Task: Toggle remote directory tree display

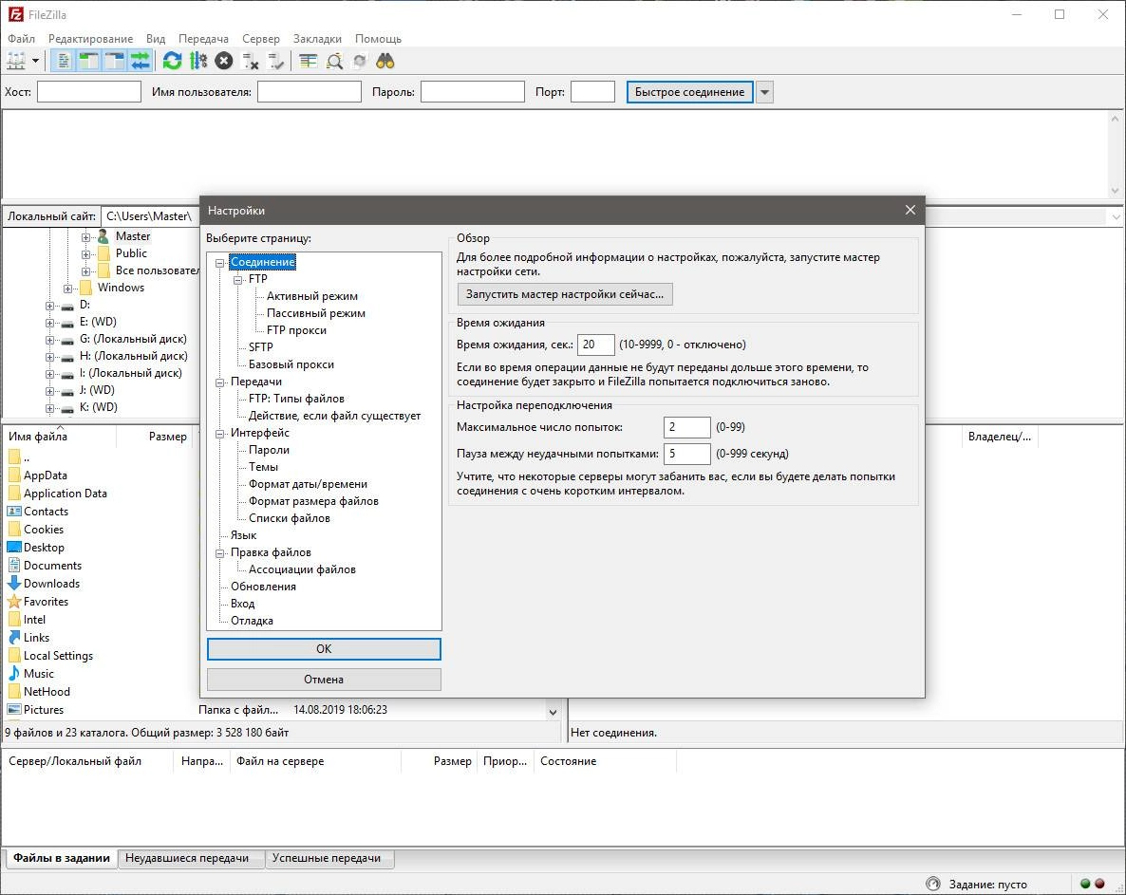Action: click(x=114, y=61)
